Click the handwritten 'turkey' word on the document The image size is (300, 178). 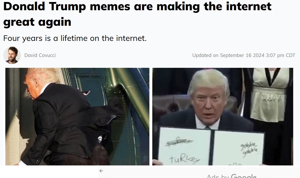[x=184, y=159]
